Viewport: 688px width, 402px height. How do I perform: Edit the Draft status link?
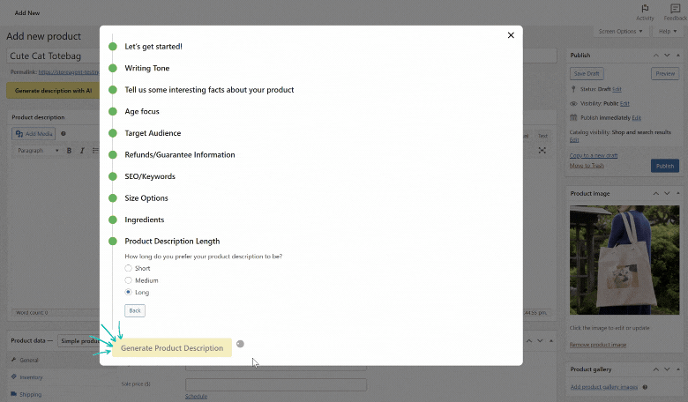[617, 89]
